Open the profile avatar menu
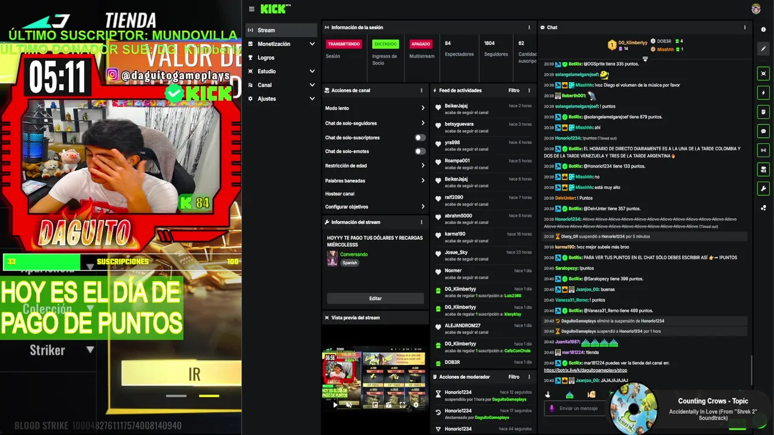Screen dimensions: 774x435 [756, 9]
